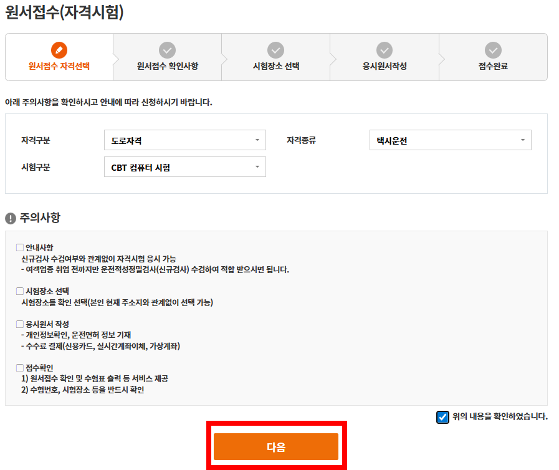Check the 접수확인 checkbox

[x=20, y=368]
